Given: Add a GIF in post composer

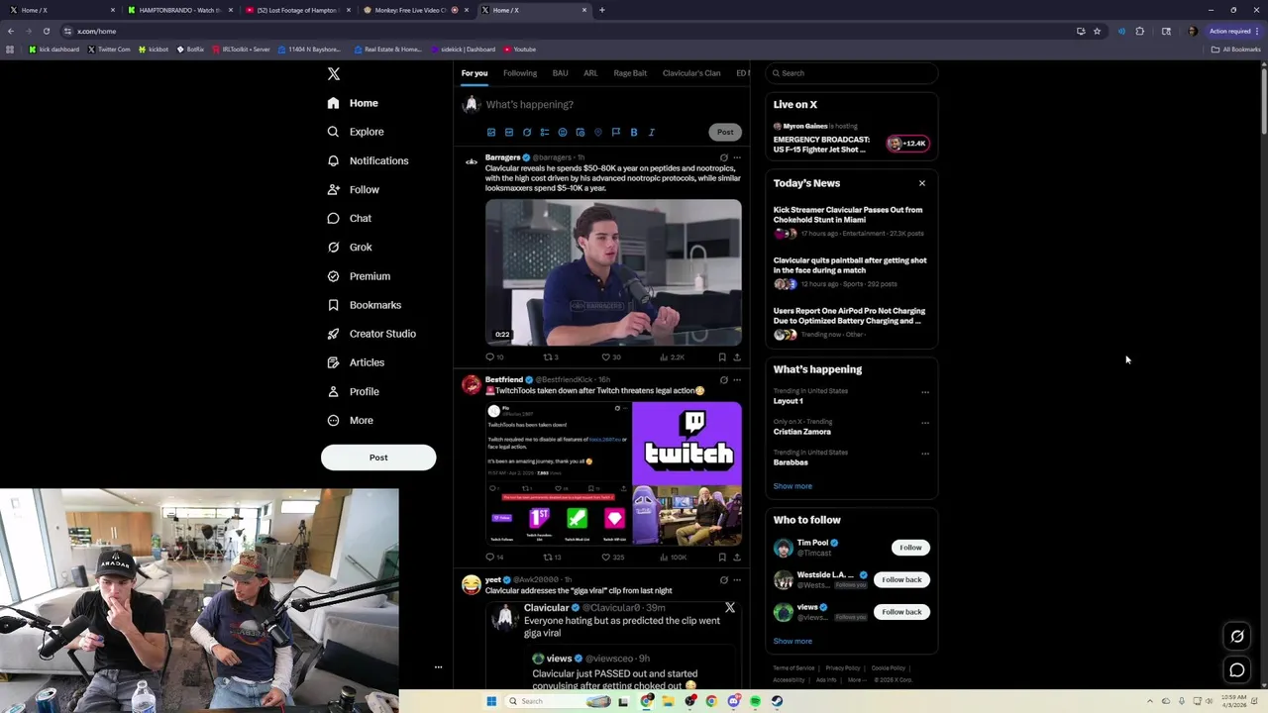Looking at the screenshot, I should tap(509, 132).
